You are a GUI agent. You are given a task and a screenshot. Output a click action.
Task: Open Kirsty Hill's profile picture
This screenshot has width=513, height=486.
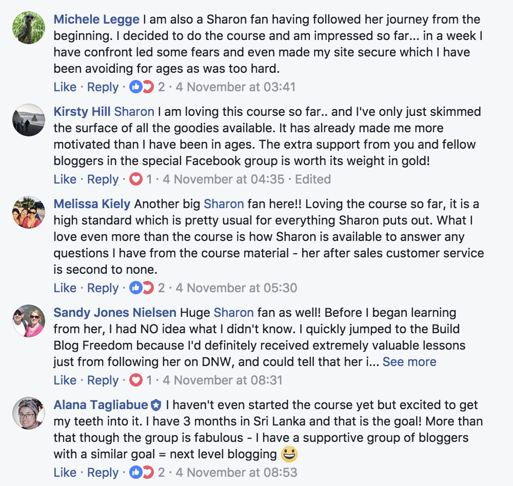pos(29,121)
